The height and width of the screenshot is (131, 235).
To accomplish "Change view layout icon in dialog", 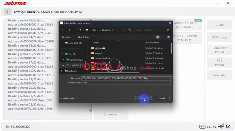I will pyautogui.click(x=158, y=37).
